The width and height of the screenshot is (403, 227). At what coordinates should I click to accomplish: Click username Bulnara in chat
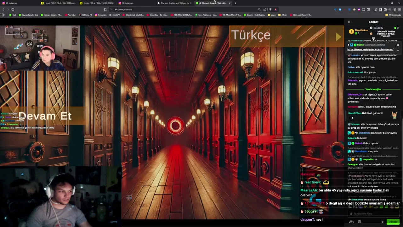point(352,138)
